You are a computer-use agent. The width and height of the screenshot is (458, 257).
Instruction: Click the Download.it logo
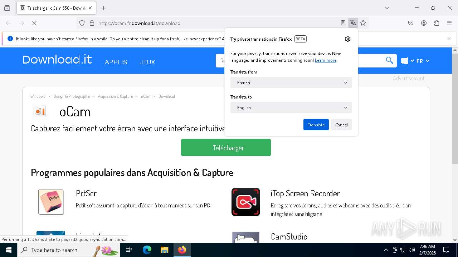coord(57,60)
